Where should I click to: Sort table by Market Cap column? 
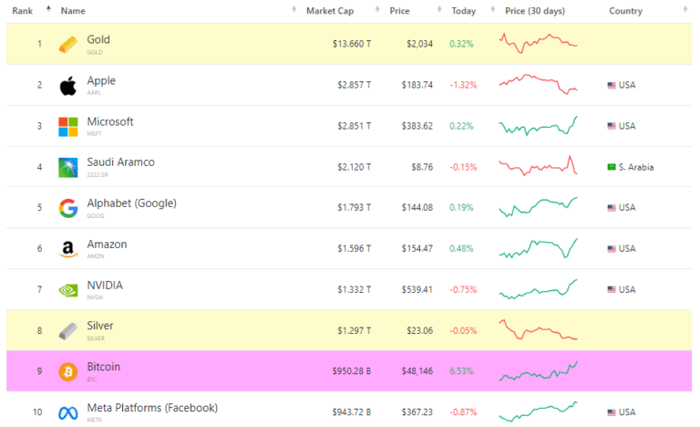pos(330,11)
